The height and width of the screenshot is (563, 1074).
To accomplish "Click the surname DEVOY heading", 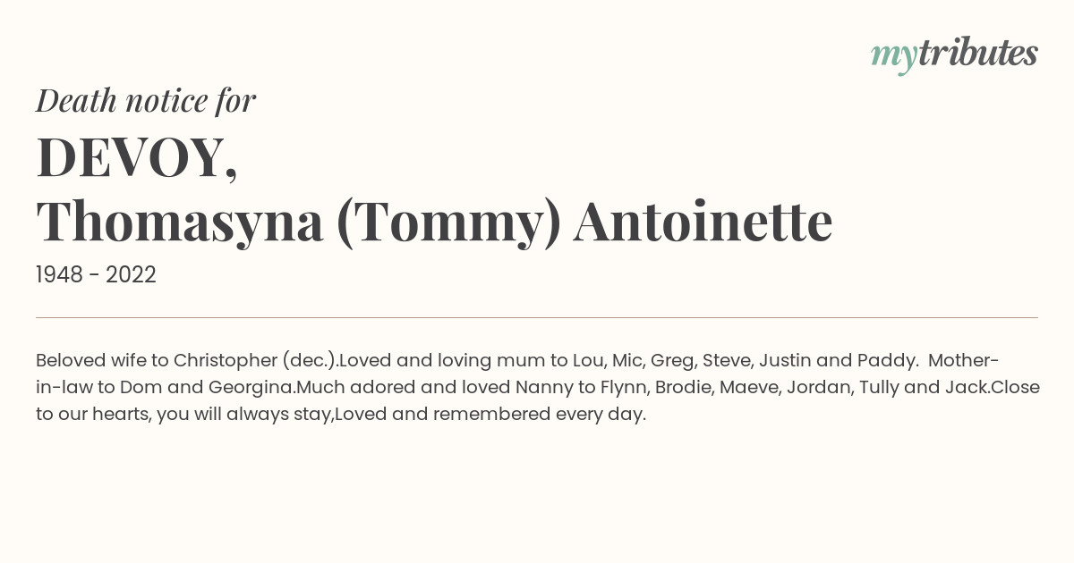I will [137, 157].
